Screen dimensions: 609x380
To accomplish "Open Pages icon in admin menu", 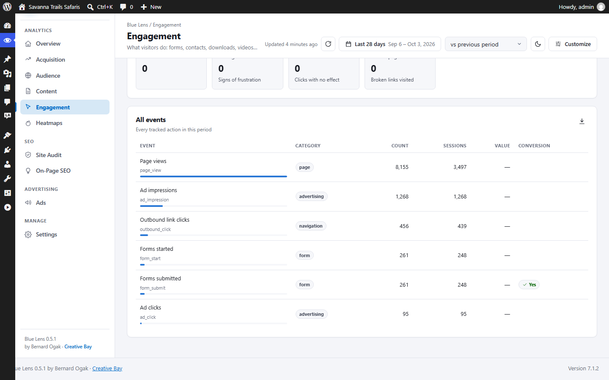I will (7, 88).
